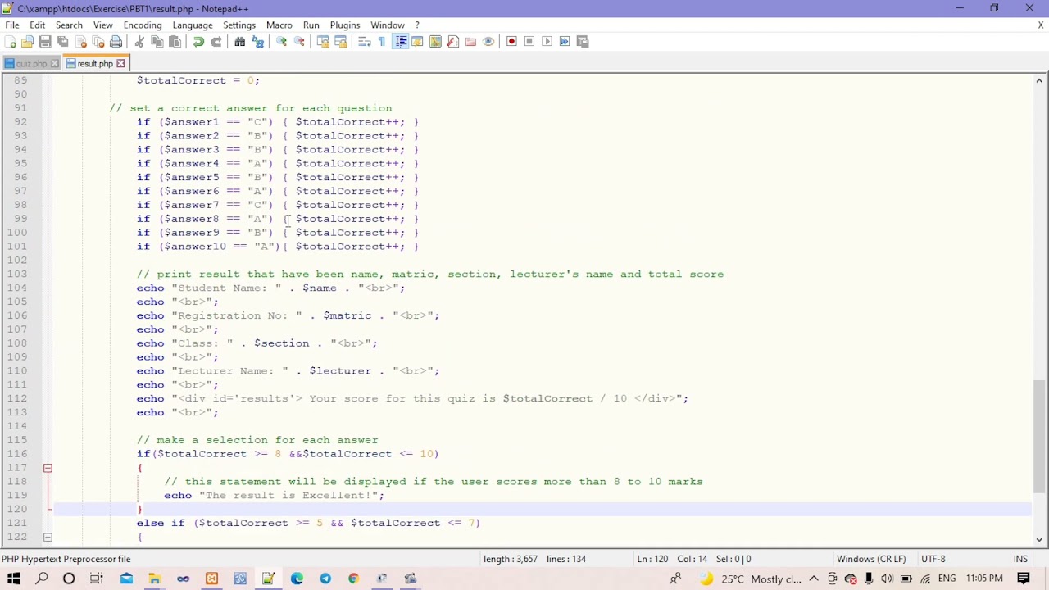Image resolution: width=1049 pixels, height=590 pixels.
Task: Click the 'INS' status bar indicator
Action: [1020, 559]
